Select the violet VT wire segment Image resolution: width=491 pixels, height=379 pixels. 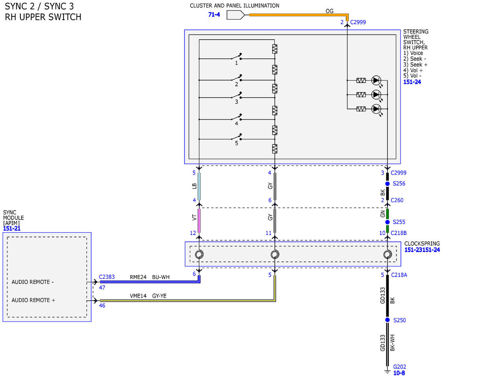199,220
